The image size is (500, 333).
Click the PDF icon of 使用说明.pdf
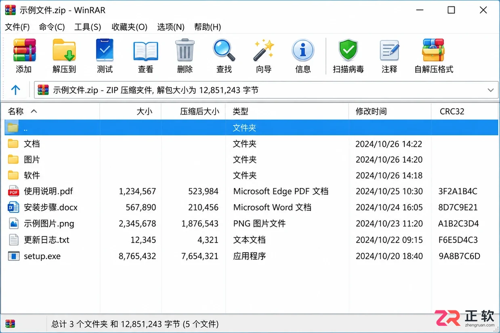(13, 191)
